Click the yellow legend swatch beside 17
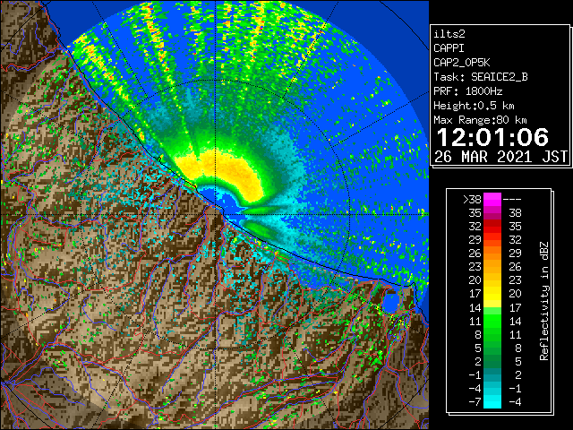 (x=492, y=294)
